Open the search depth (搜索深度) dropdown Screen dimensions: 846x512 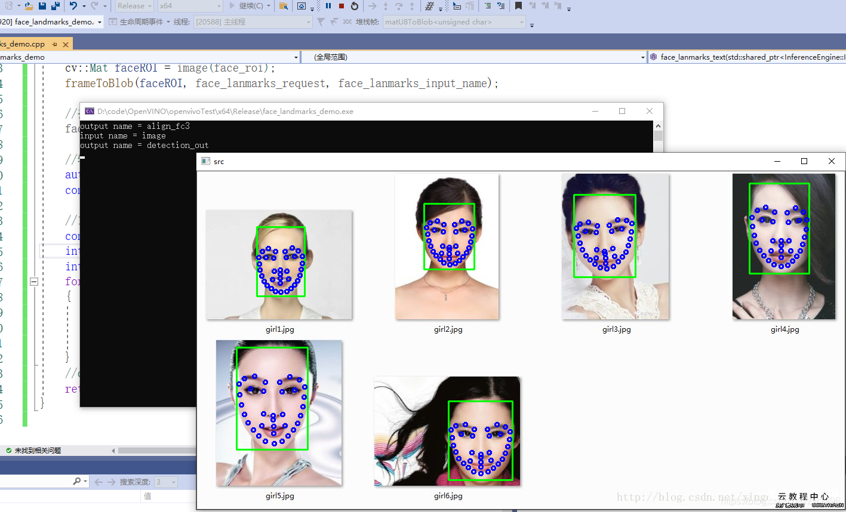pyautogui.click(x=166, y=482)
